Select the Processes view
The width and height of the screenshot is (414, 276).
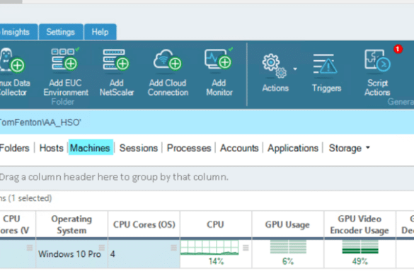tap(189, 148)
